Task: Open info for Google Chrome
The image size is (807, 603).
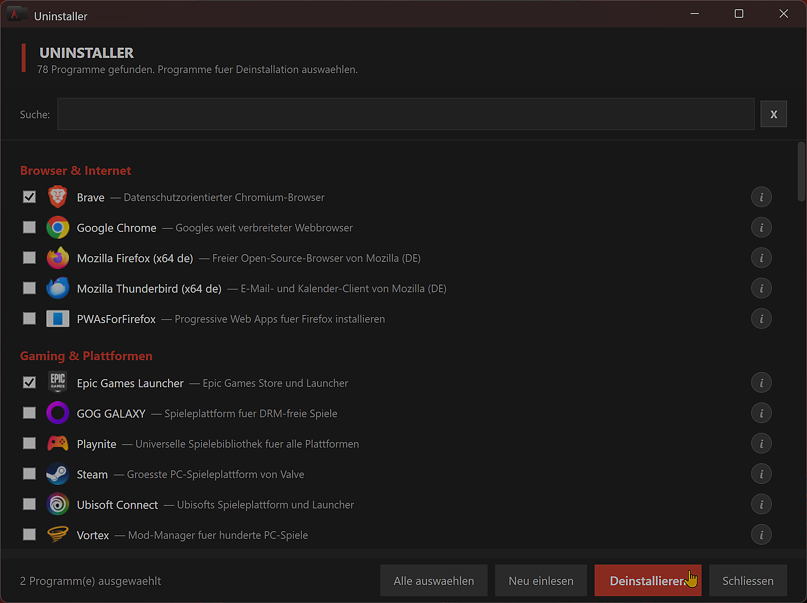Action: tap(761, 228)
